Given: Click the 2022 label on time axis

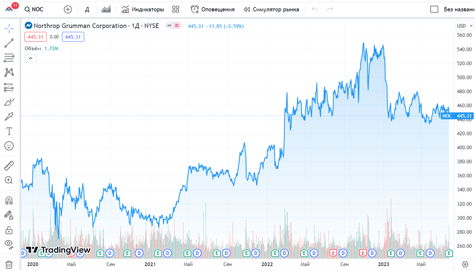Looking at the screenshot, I should point(267,264).
